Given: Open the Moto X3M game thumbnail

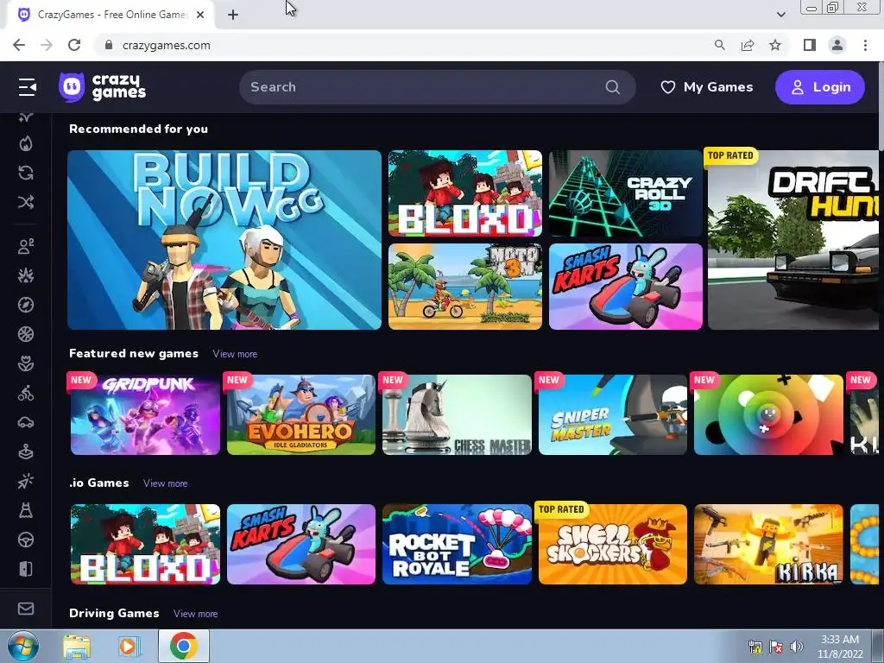Looking at the screenshot, I should [x=465, y=287].
